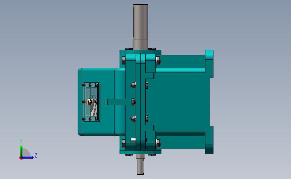
Task: Select the bottom-right hex nut on center flange
Action: (x=158, y=143)
